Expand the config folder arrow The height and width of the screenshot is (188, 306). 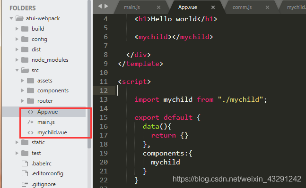coord(17,39)
